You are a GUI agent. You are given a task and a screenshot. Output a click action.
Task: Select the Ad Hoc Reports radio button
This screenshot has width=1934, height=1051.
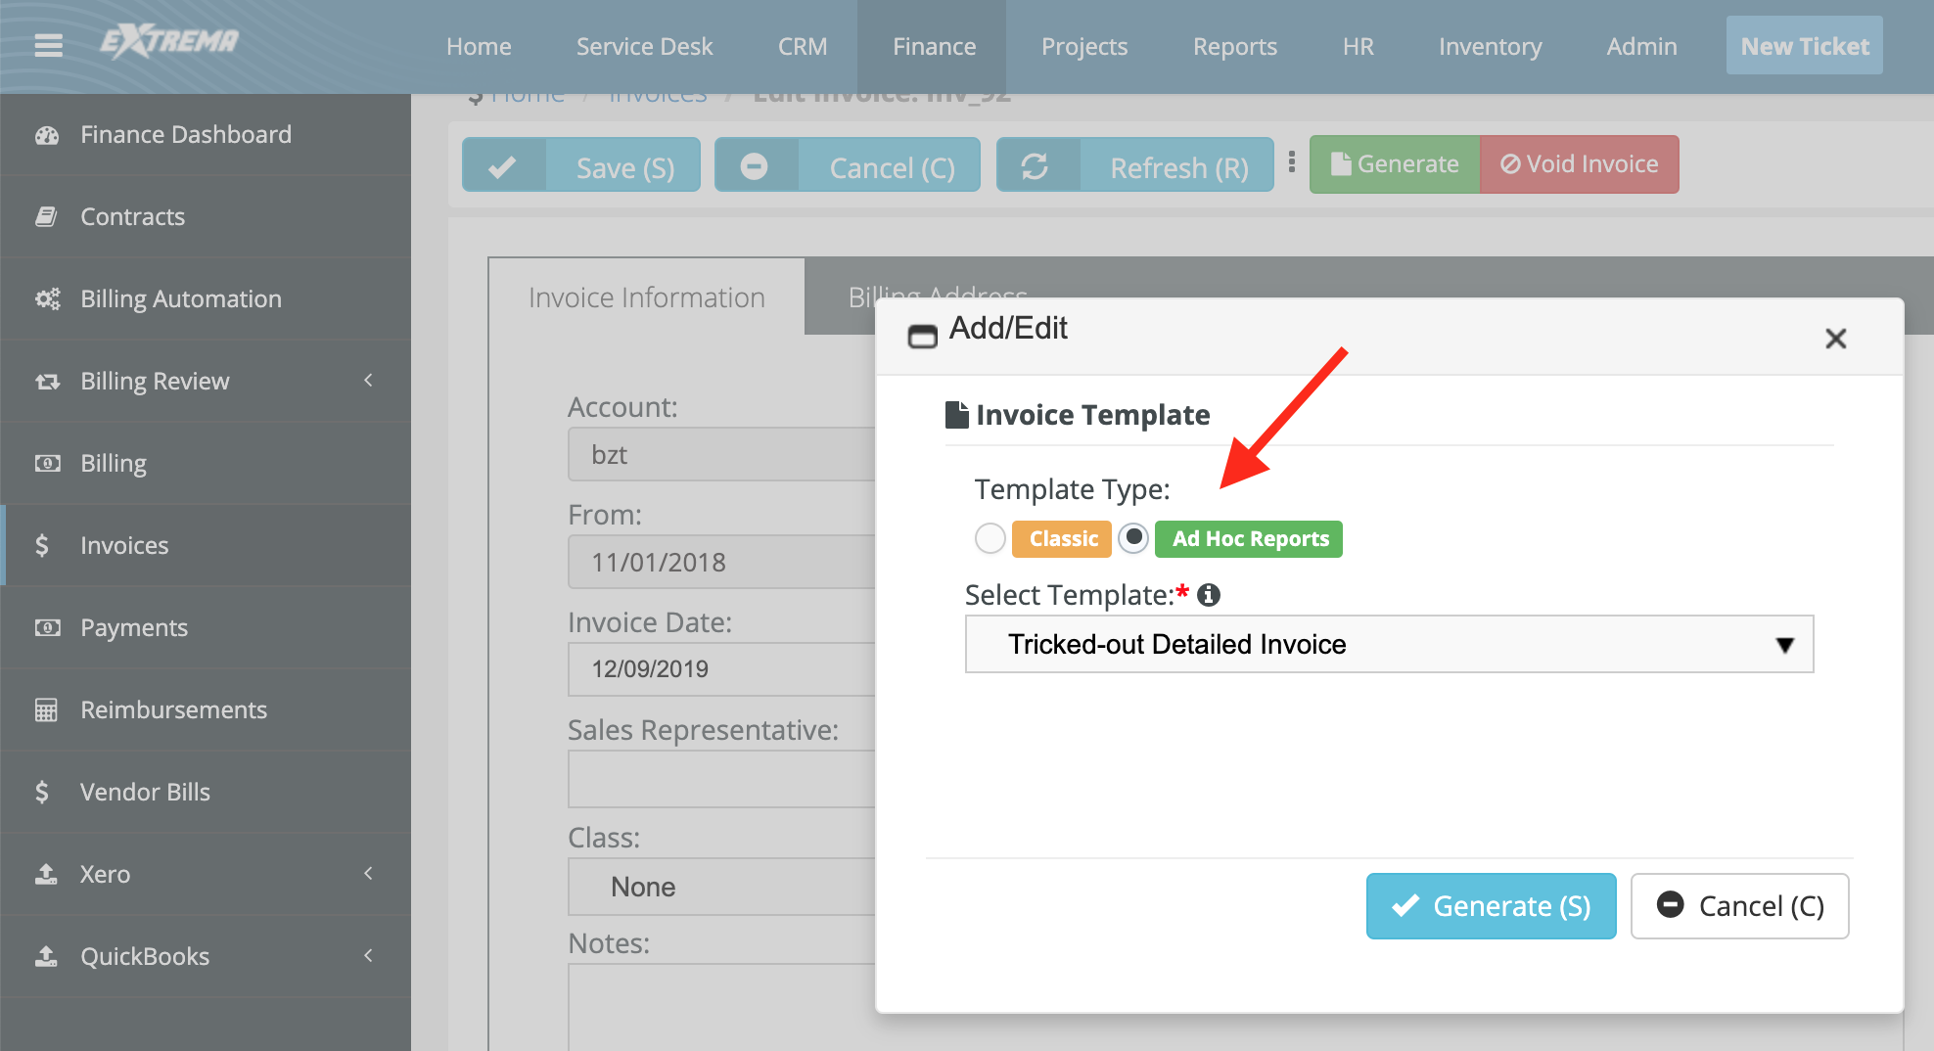[x=1133, y=538]
